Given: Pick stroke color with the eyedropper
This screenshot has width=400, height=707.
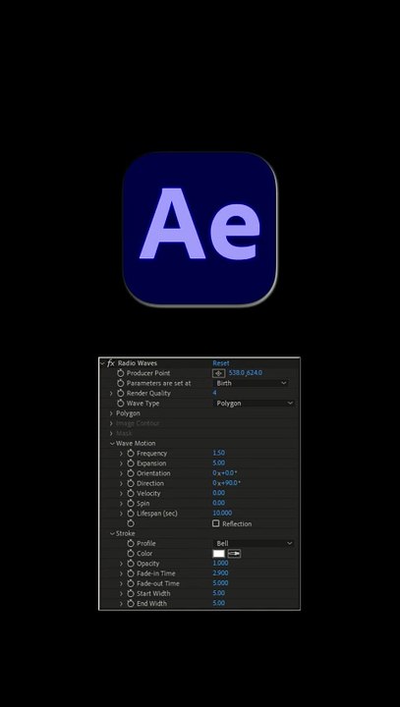Looking at the screenshot, I should tap(234, 553).
